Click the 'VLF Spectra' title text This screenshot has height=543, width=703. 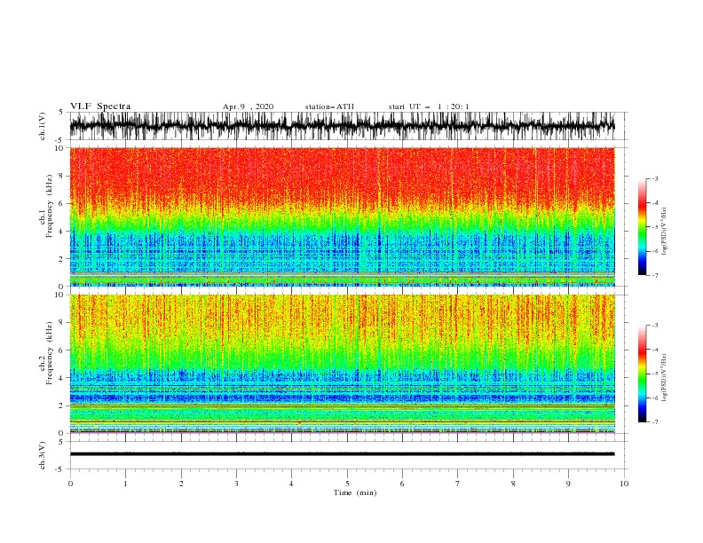click(100, 106)
